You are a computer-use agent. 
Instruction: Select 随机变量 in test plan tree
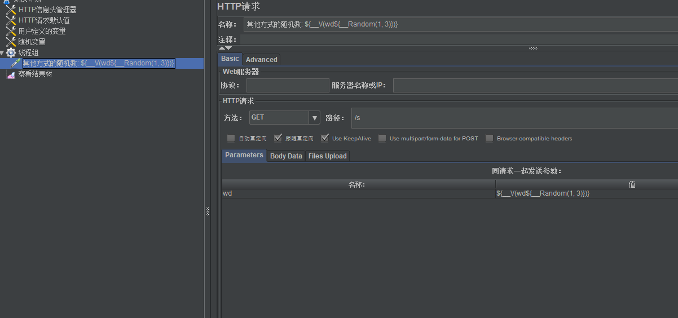tap(32, 42)
